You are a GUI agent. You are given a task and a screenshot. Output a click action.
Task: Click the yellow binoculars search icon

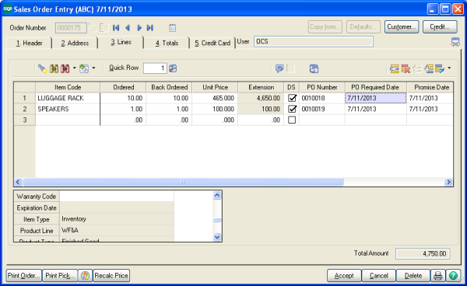tap(54, 68)
